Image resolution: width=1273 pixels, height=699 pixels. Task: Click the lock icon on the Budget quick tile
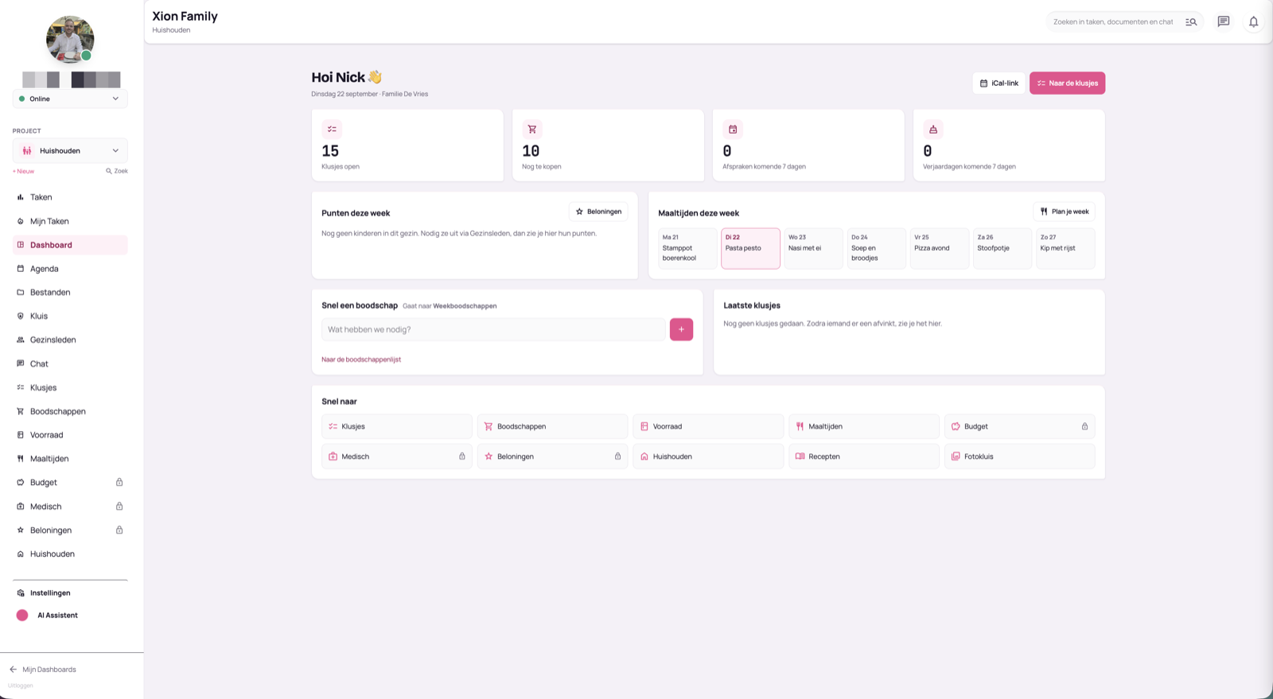coord(1084,426)
